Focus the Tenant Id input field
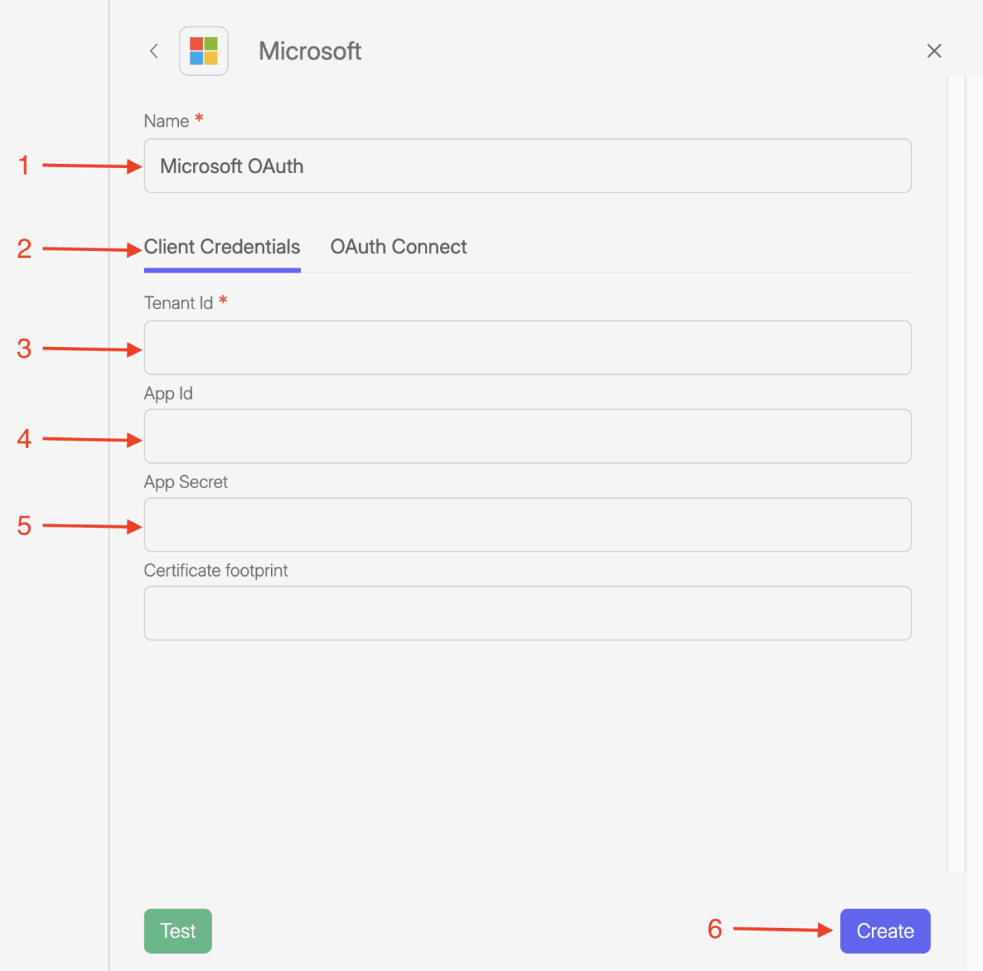The image size is (983, 971). click(527, 348)
